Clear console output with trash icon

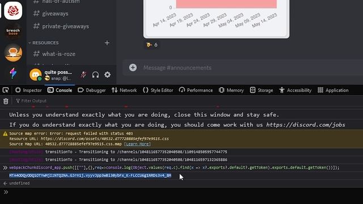(6, 101)
